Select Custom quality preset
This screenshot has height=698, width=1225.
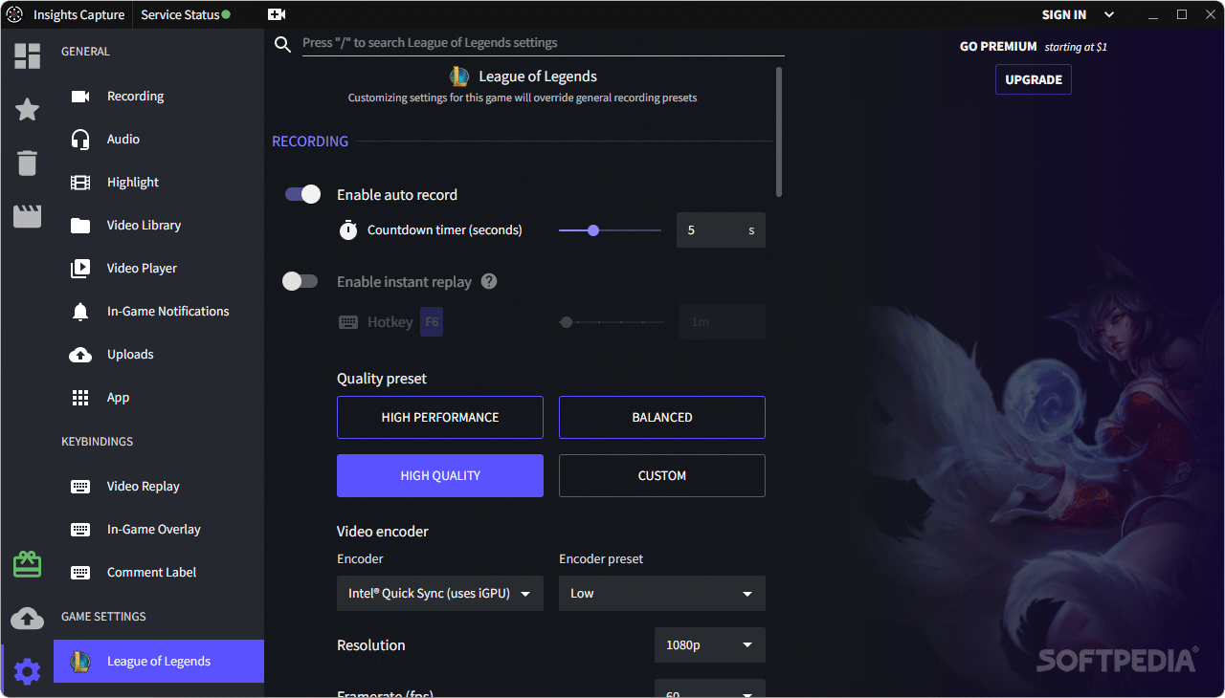point(662,476)
